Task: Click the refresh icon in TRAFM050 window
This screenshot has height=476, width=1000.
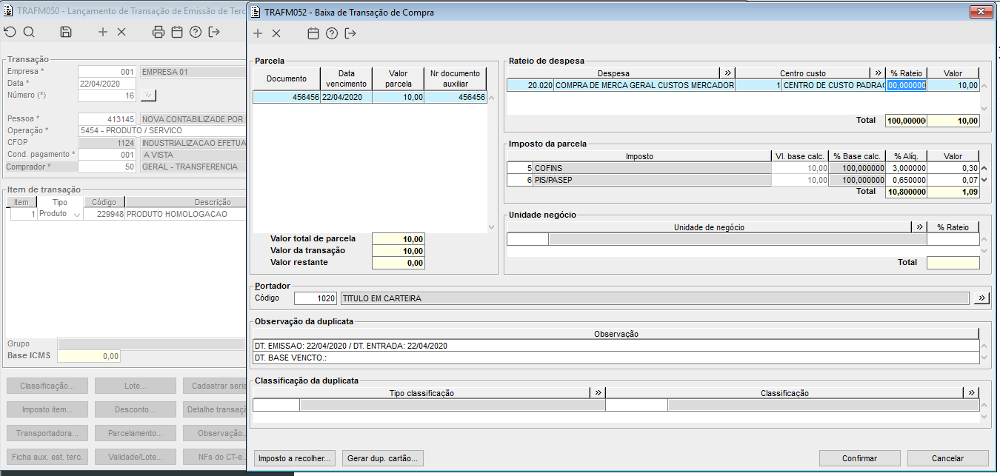Action: (x=10, y=32)
